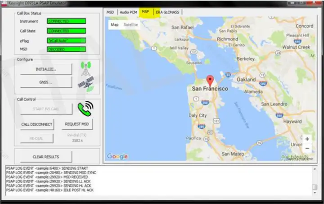Click the Walnut Creek map label
The image size is (324, 204).
click(296, 47)
